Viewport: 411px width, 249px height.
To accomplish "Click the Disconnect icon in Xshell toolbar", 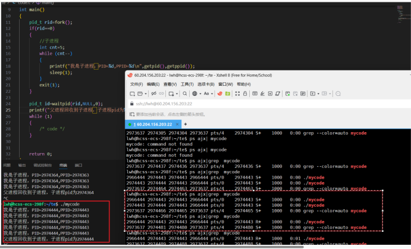I will (x=154, y=94).
